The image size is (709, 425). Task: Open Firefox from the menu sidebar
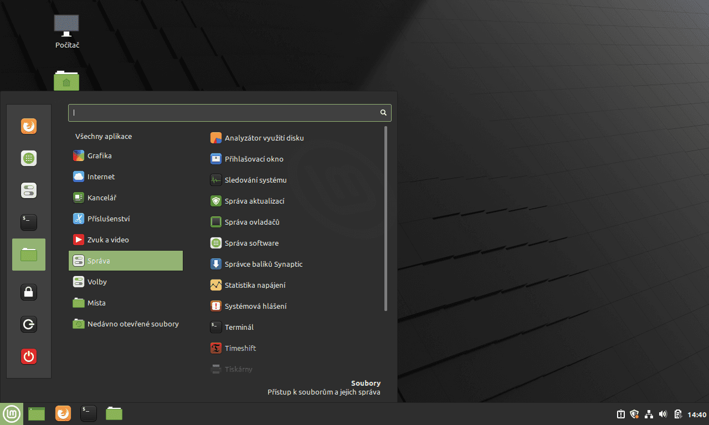[x=28, y=126]
